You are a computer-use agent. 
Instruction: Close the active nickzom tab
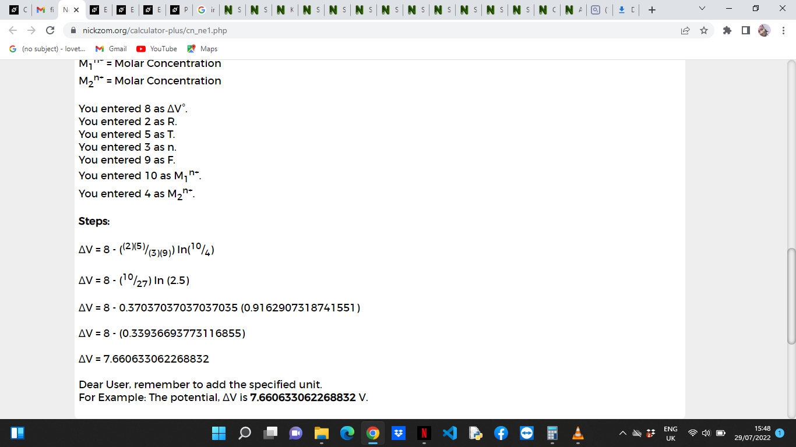coord(76,10)
